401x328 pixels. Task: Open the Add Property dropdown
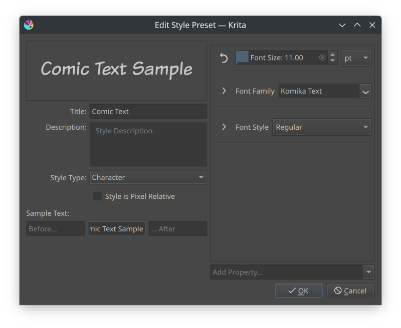pos(292,272)
